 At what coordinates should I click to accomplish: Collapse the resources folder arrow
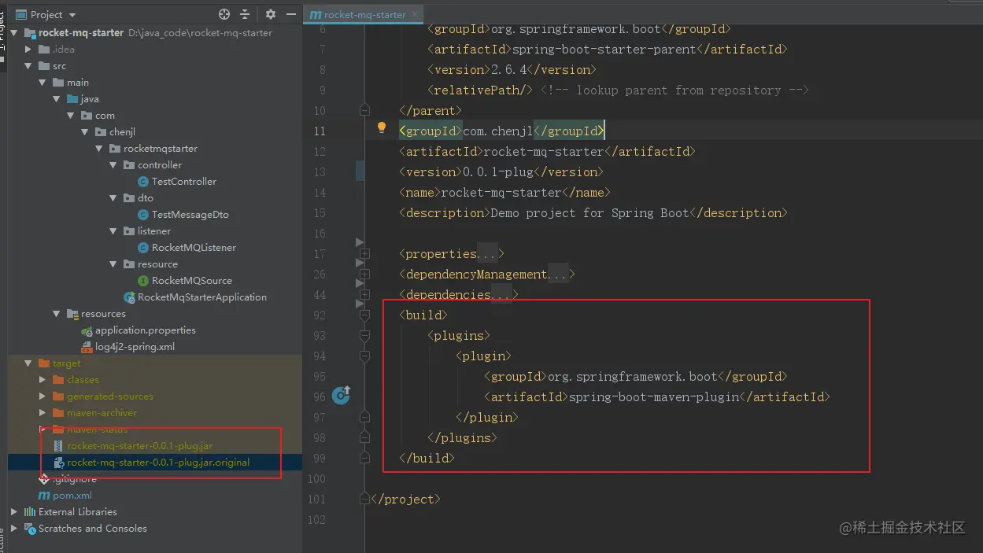point(57,314)
